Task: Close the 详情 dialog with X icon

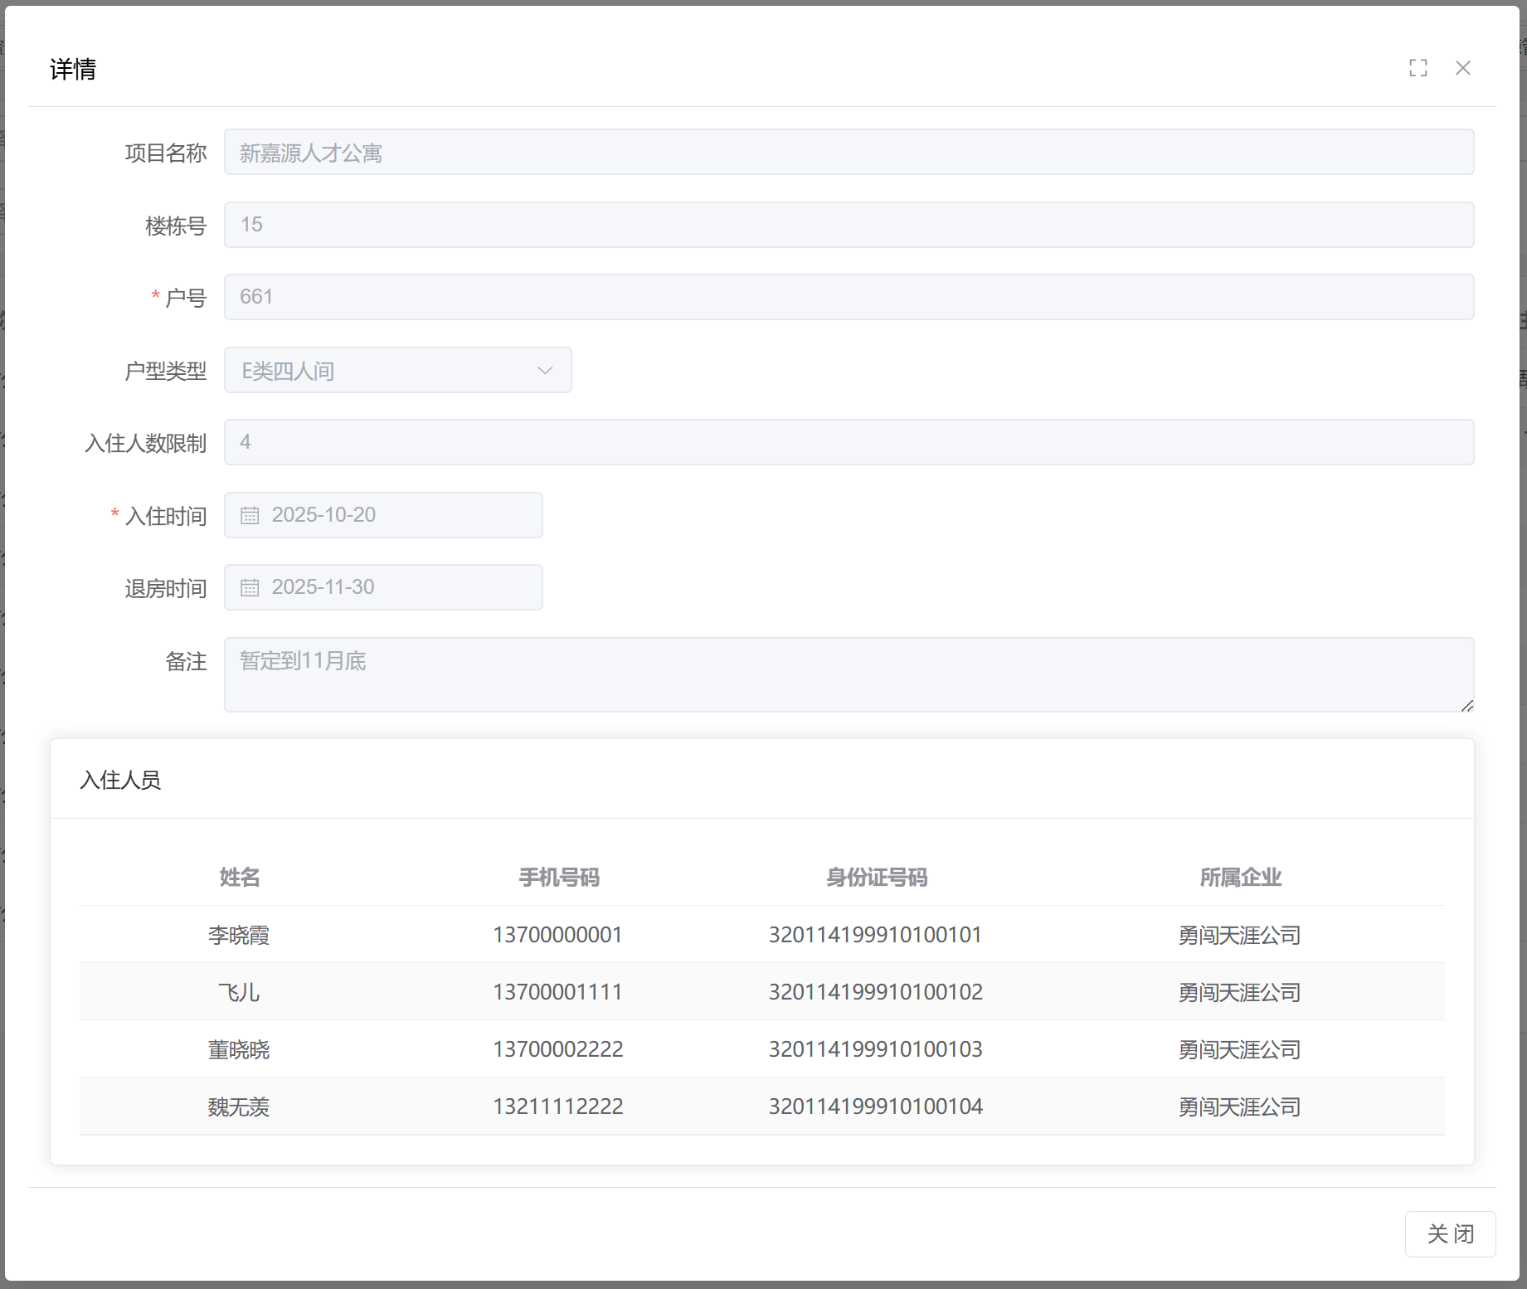Action: click(1462, 68)
